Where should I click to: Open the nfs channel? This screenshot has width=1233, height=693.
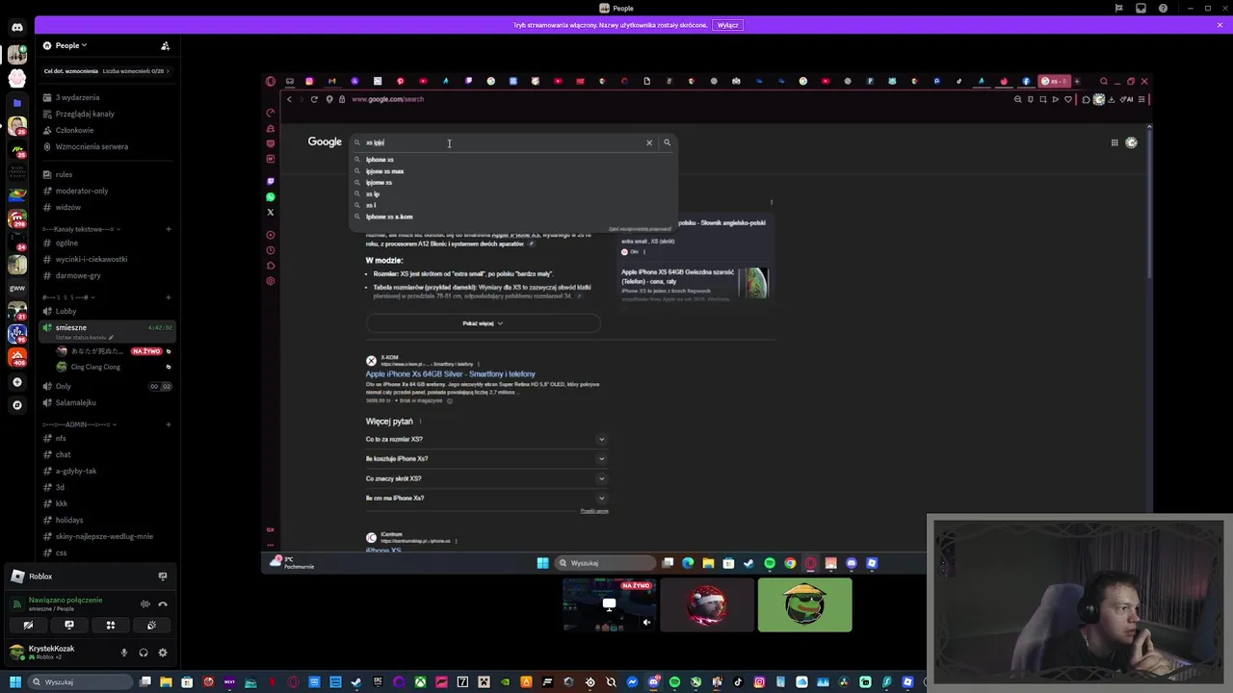point(61,438)
